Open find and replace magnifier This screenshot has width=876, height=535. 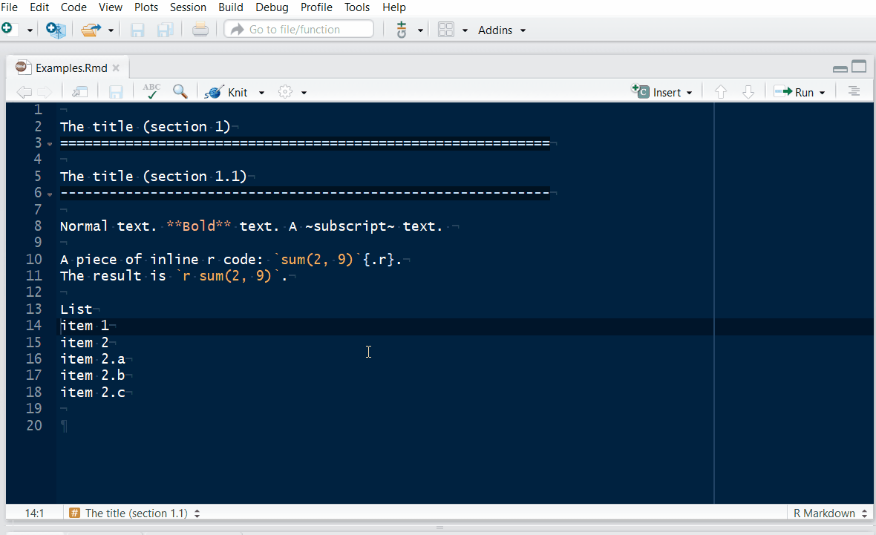click(180, 91)
